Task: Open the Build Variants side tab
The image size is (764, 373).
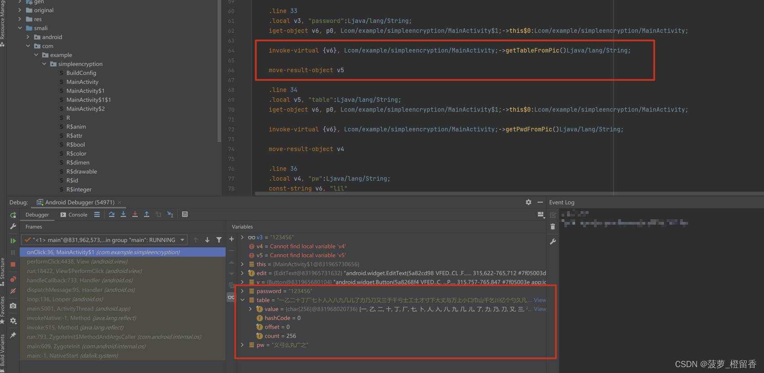Action: [x=3, y=353]
